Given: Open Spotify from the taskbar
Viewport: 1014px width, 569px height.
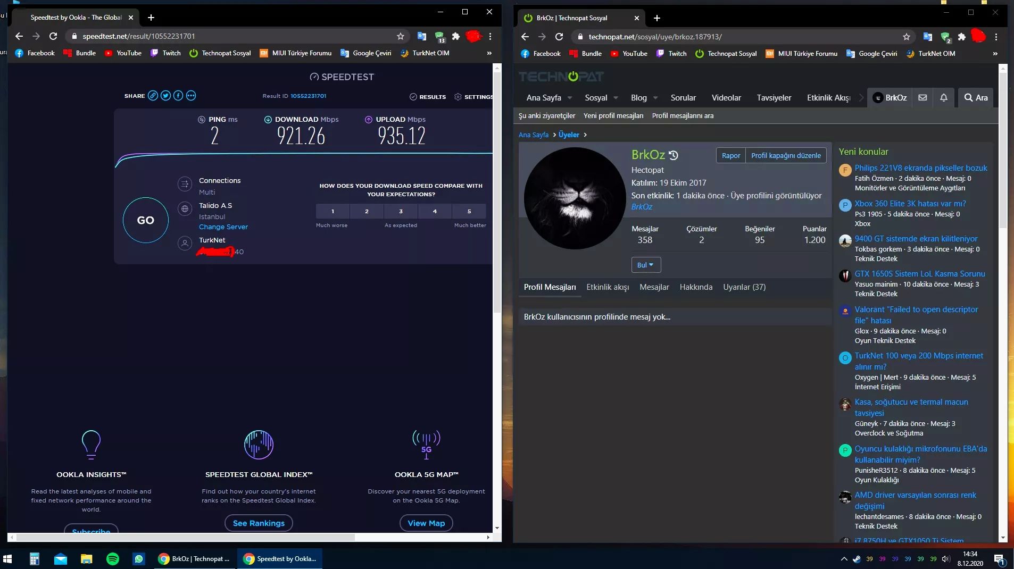Looking at the screenshot, I should pyautogui.click(x=113, y=559).
